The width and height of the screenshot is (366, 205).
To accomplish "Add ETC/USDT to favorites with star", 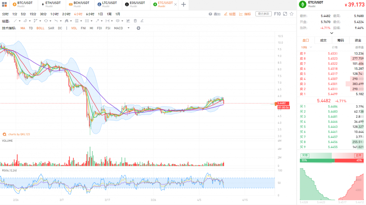I will 292,14.
